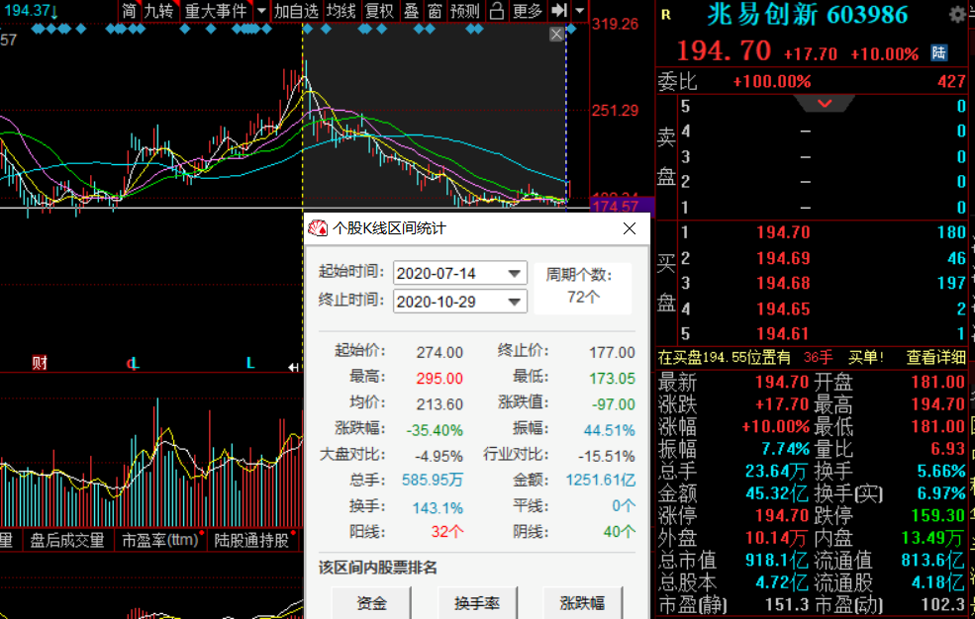The height and width of the screenshot is (619, 975).
Task: Click the 涨跌幅 -35.40% value
Action: tap(435, 430)
